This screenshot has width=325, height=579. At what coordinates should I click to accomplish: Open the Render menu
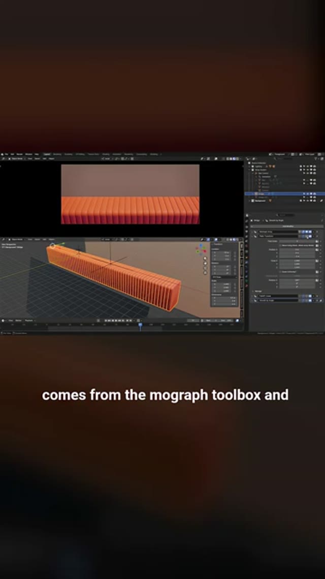(19, 154)
